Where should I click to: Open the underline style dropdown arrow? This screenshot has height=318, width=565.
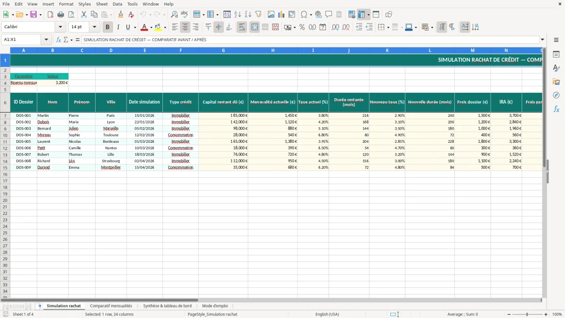[x=135, y=27]
